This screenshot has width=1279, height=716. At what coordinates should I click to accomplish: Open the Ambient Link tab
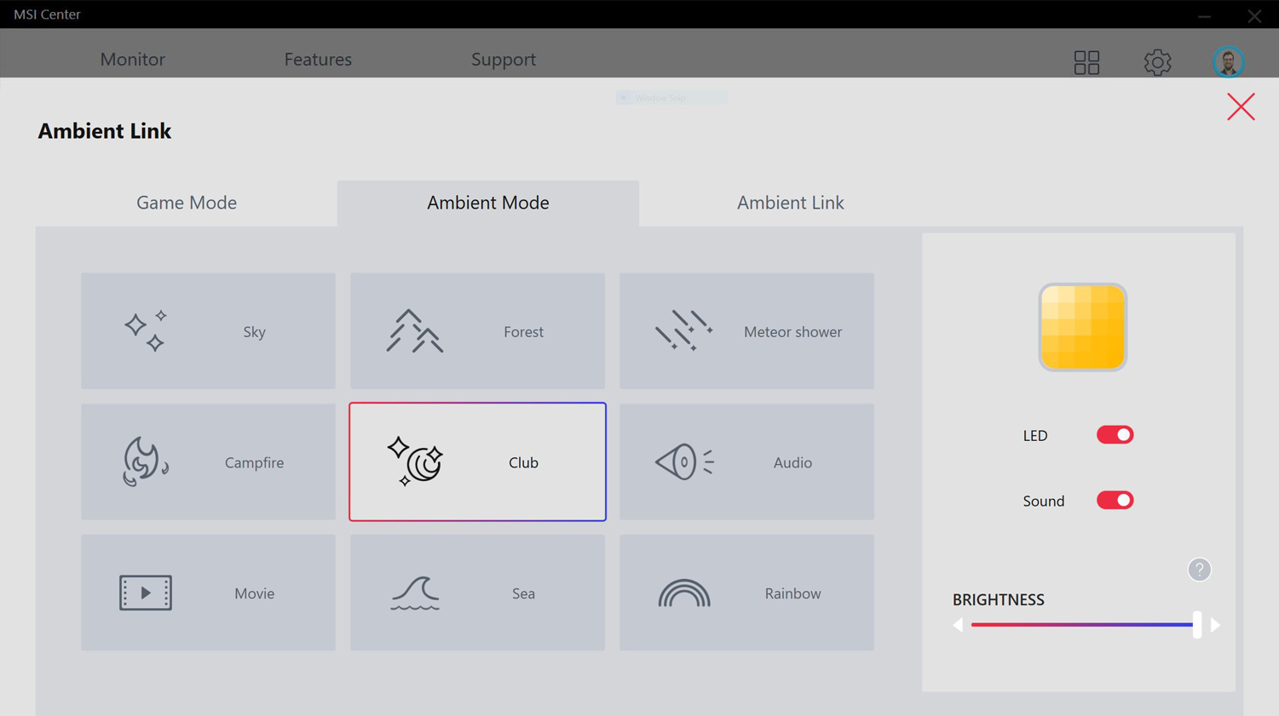coord(790,203)
